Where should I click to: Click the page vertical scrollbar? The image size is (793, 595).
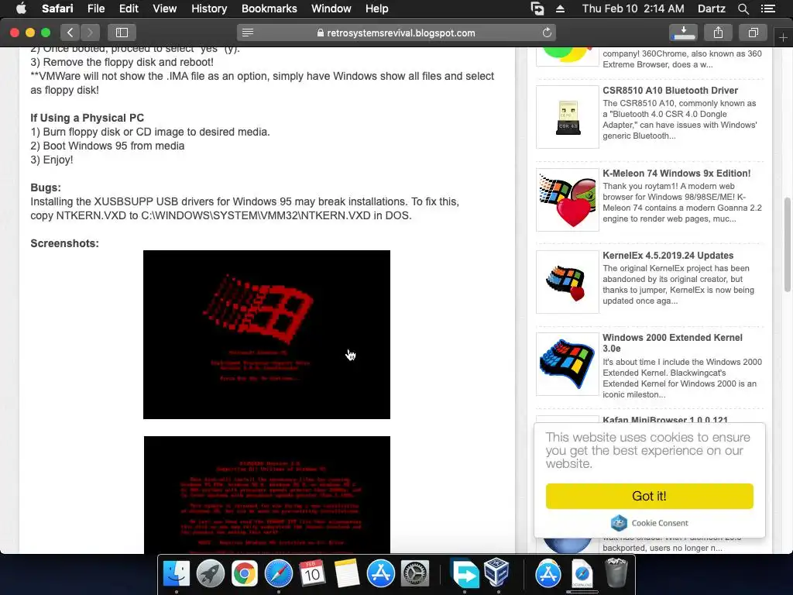[x=787, y=246]
